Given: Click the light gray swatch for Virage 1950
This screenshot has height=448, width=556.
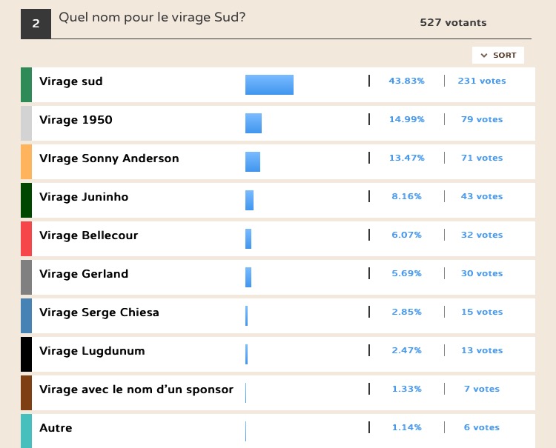Looking at the screenshot, I should point(26,123).
